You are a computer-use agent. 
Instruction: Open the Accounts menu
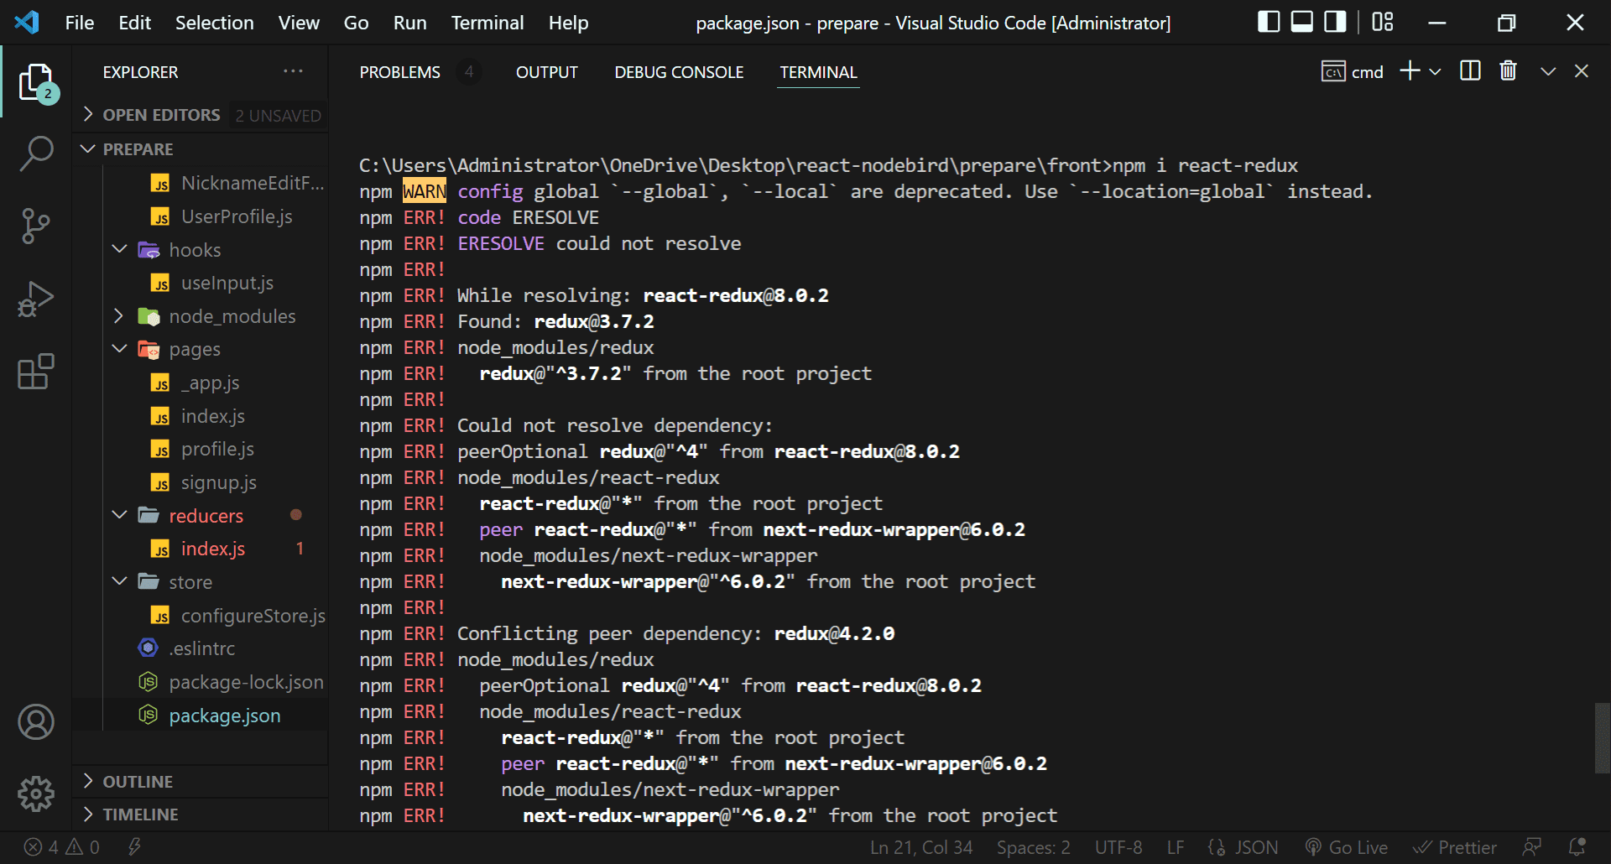[36, 722]
